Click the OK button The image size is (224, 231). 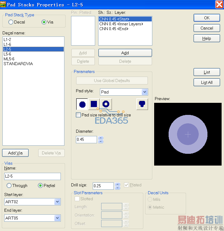pos(207,18)
